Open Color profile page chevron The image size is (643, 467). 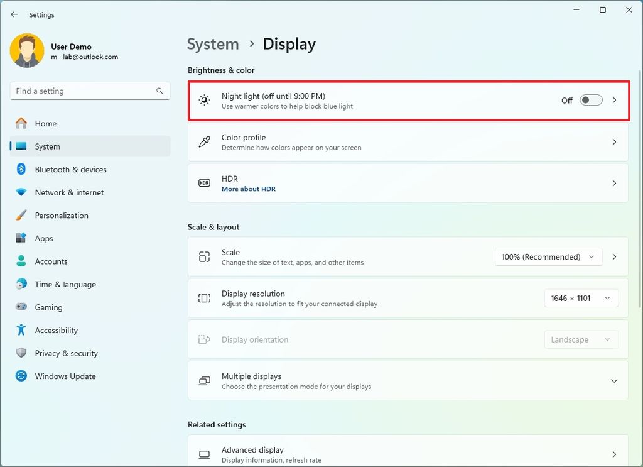(614, 142)
